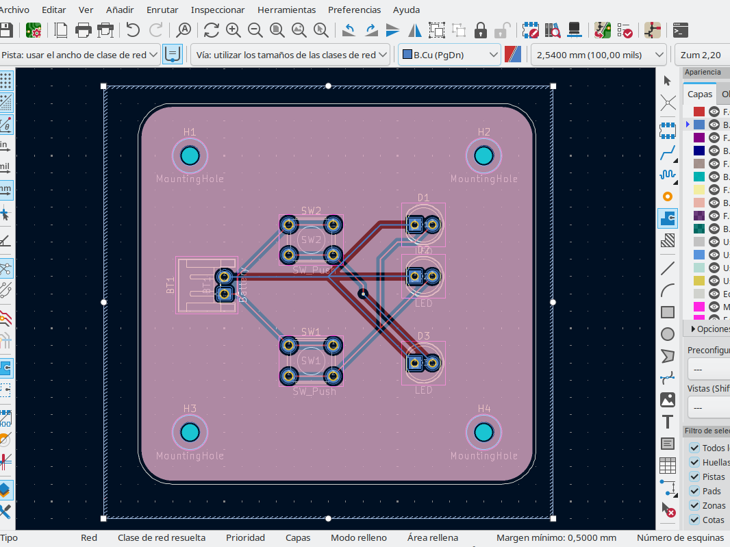Hide the blue B.Cu layer eye
Image resolution: width=730 pixels, height=547 pixels.
click(714, 125)
